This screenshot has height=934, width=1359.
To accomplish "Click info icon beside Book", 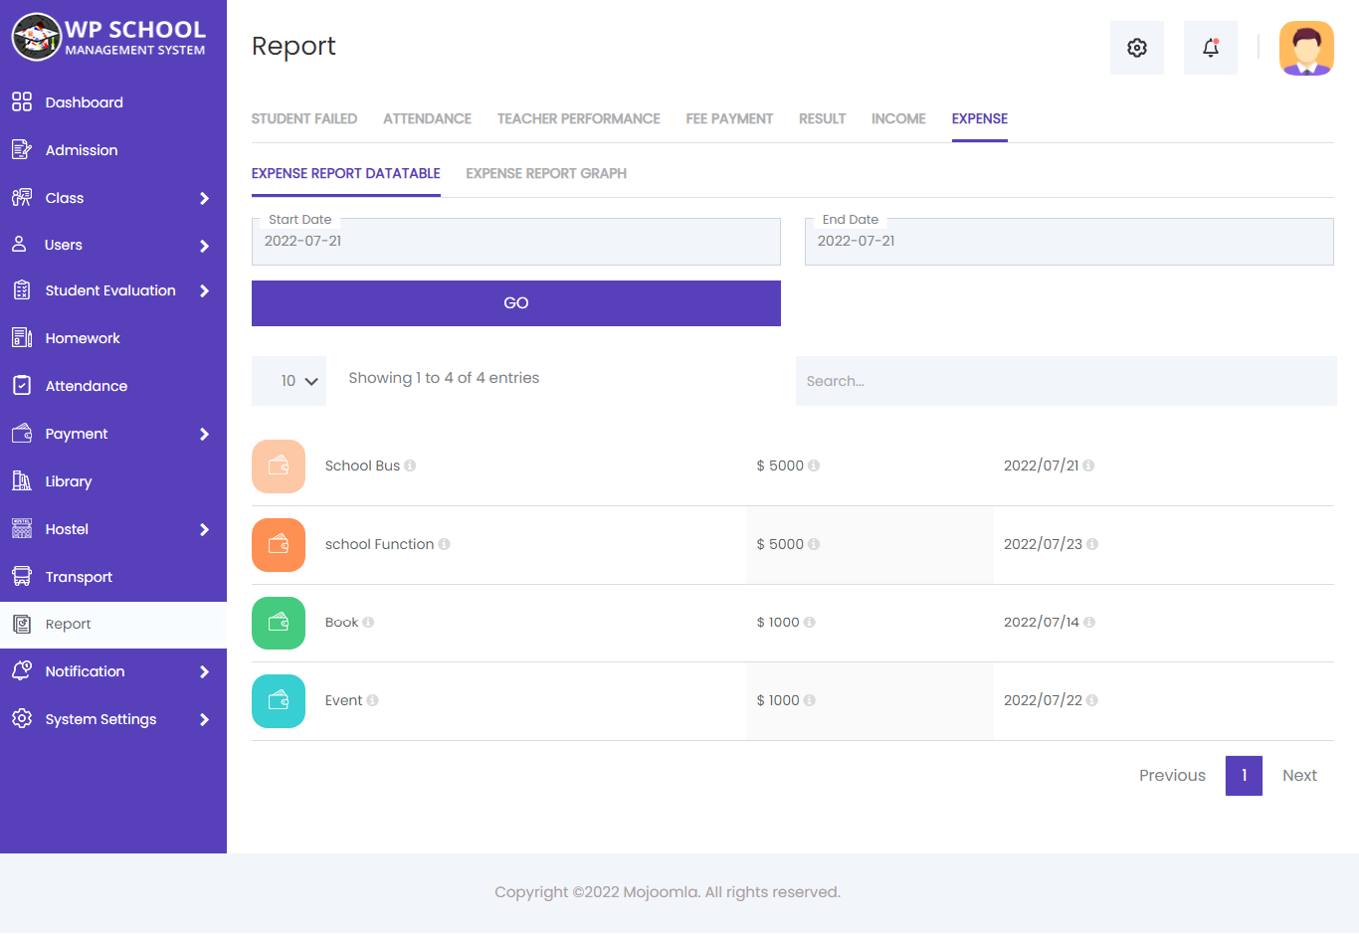I will click(x=368, y=623).
